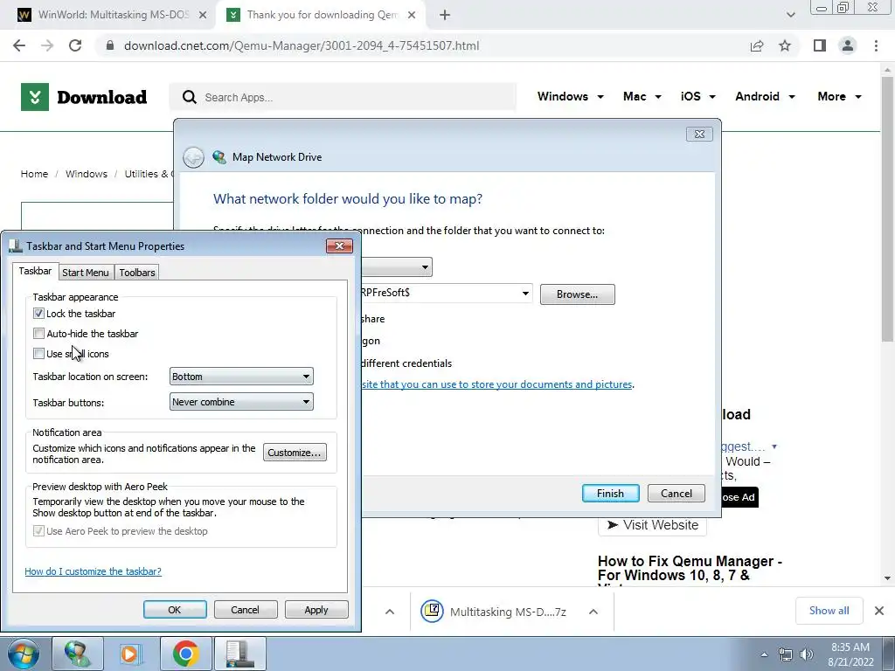Screen dimensions: 895x671
Task: Click Browse in Map Network Drive
Action: tap(577, 294)
